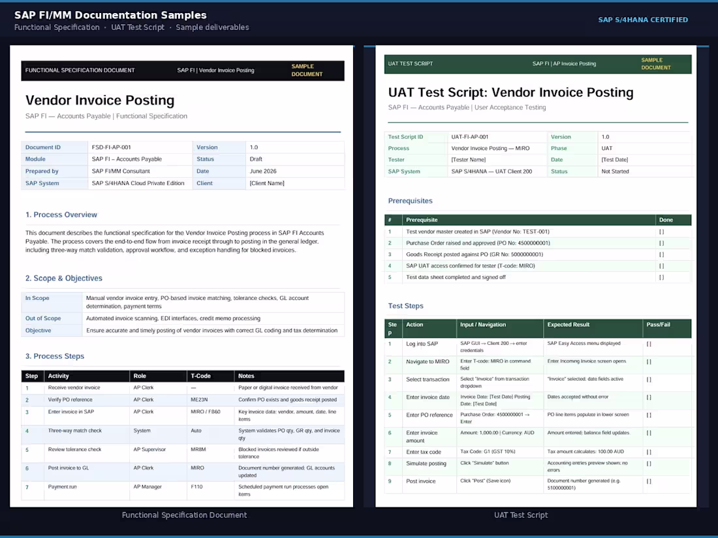Click the Vendor Invoice Posting — MIRO process value
The width and height of the screenshot is (718, 538).
click(490, 148)
